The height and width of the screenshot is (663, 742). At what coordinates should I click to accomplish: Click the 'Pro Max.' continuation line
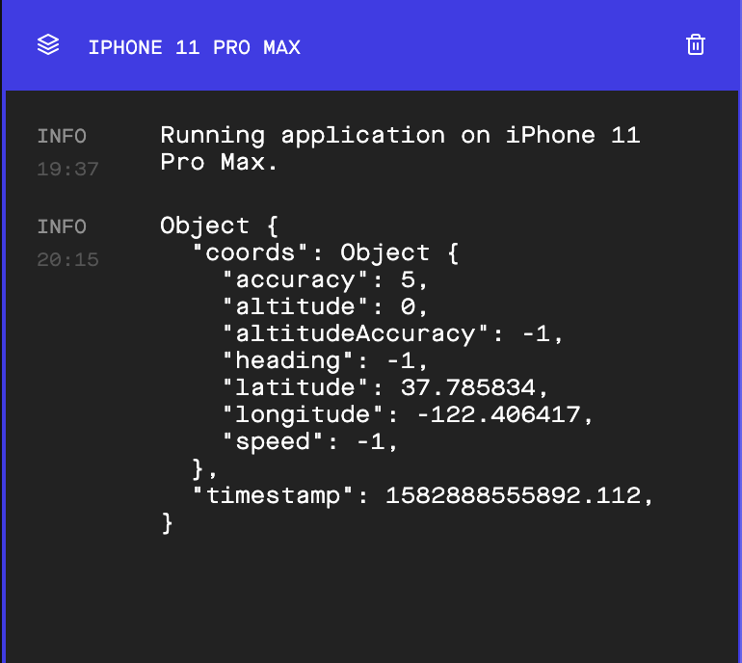point(219,162)
